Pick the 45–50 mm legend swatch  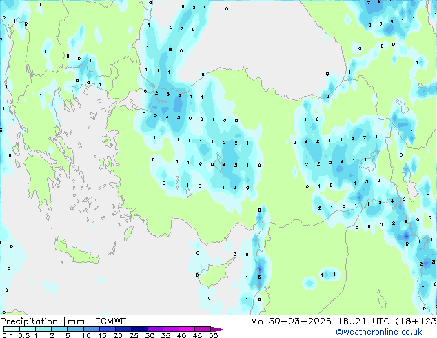click(x=203, y=329)
